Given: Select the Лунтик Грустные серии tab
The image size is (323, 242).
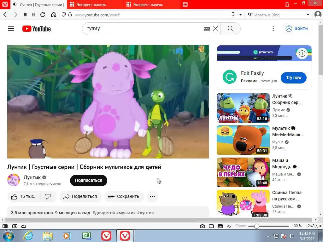Looking at the screenshot, I should 38,4.
